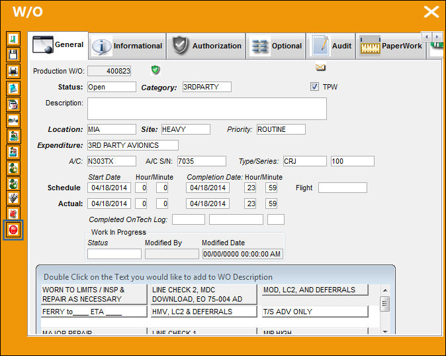The width and height of the screenshot is (446, 356).
Task: Click the red document icon above stop circle
Action: pyautogui.click(x=13, y=213)
